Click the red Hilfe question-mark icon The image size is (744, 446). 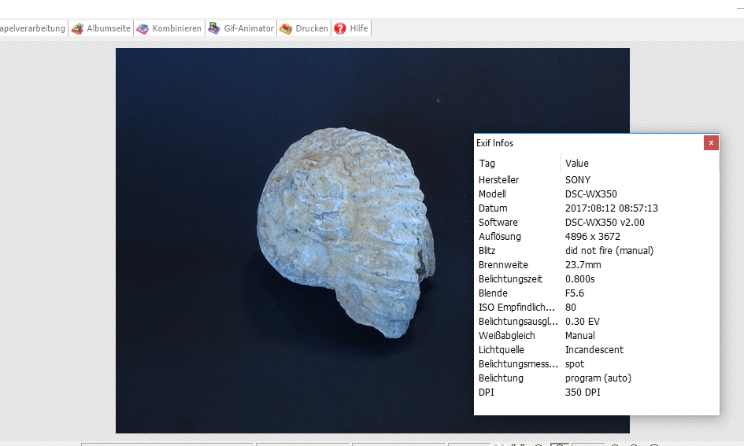click(x=340, y=28)
